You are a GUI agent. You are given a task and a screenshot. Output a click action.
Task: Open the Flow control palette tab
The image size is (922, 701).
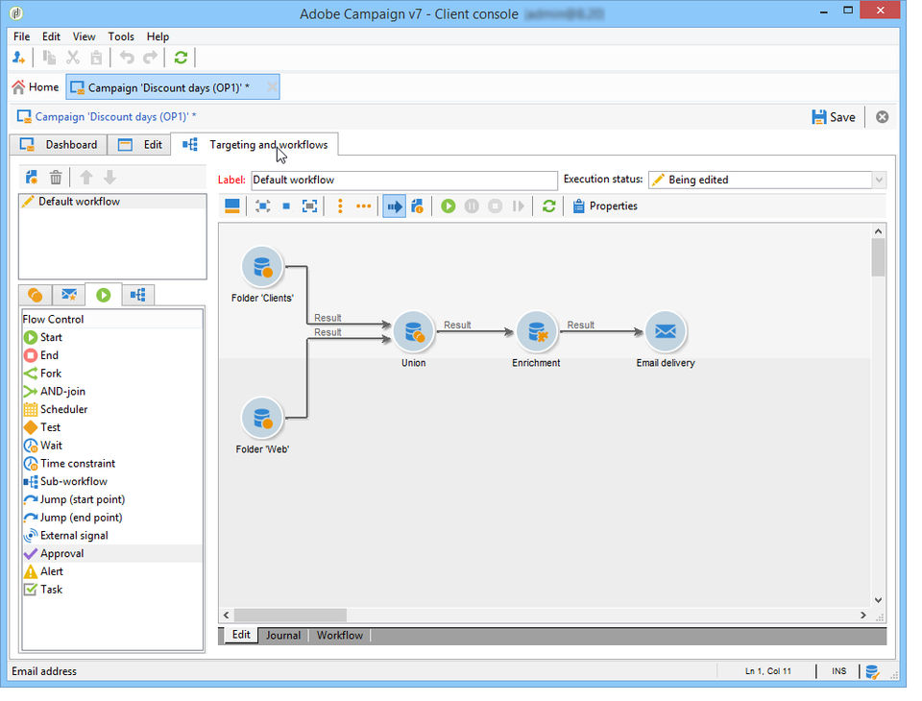(104, 295)
